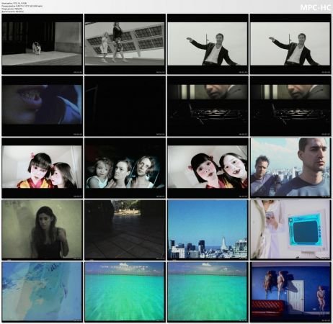Open the small dog on floor thumbnail
Viewport: 333px width, 324px height.
tap(42, 44)
